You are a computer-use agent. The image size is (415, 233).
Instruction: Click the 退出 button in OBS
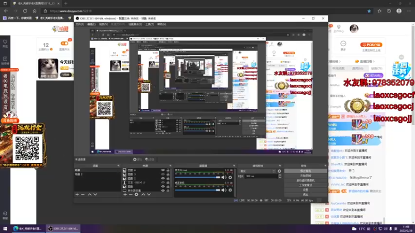[306, 195]
